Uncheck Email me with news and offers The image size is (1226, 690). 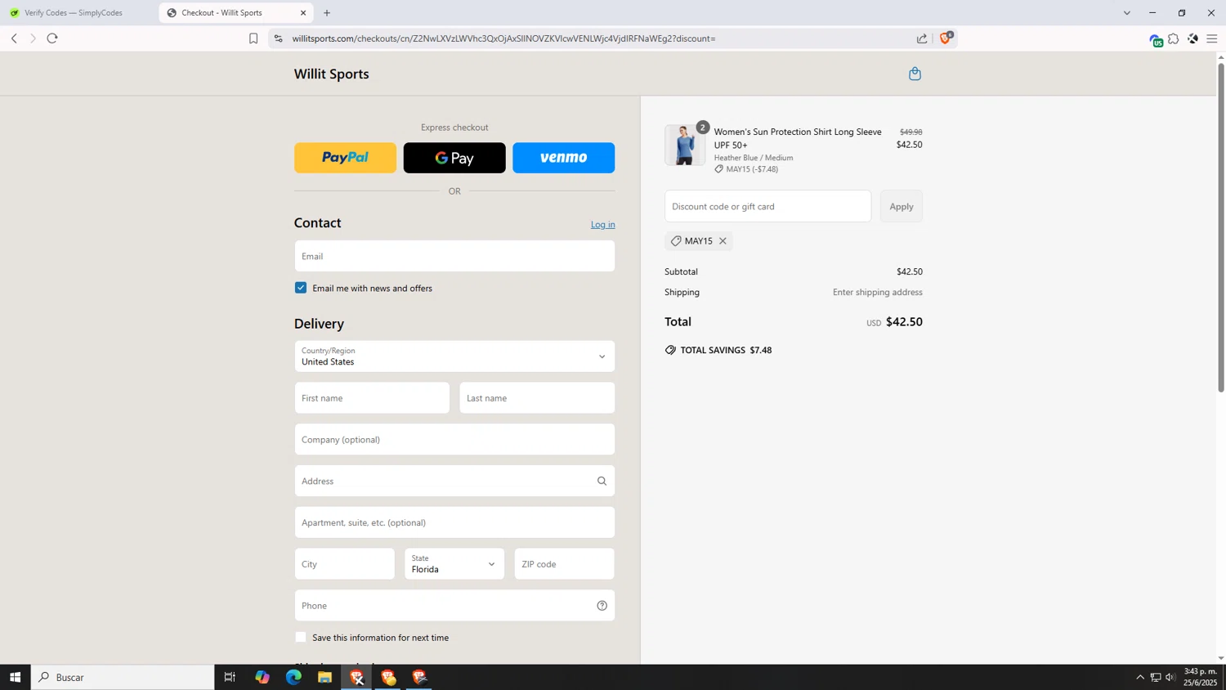301,288
